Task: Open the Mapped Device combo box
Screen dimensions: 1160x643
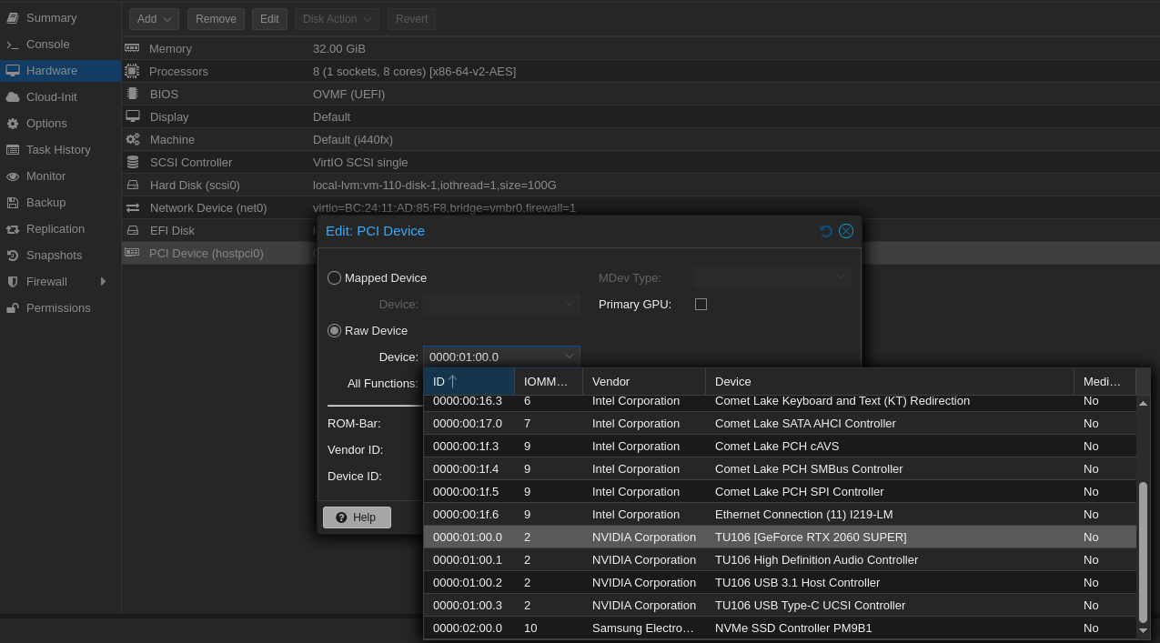Action: [501, 305]
